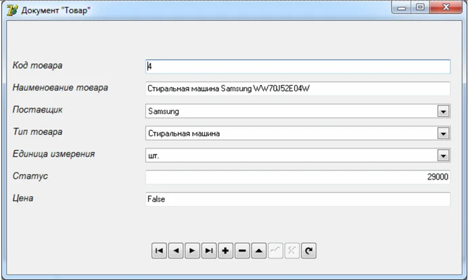Click the Наименование товара label
Image resolution: width=468 pixels, height=280 pixels.
(x=60, y=88)
